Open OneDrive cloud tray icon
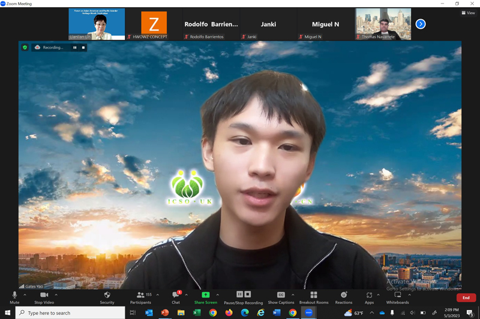Viewport: 480px width, 319px height. pyautogui.click(x=382, y=312)
